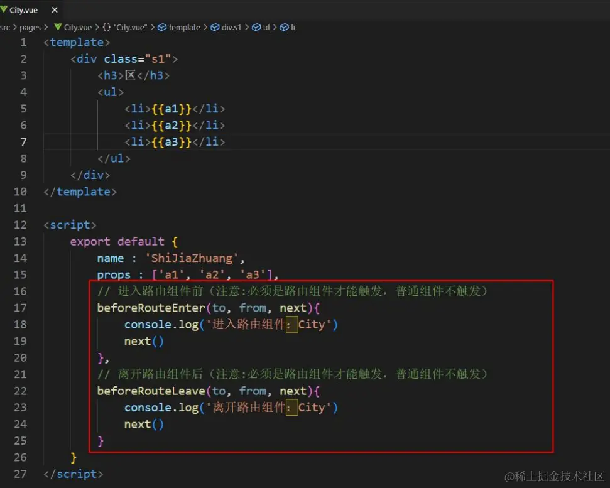This screenshot has height=488, width=610.
Task: Open the City.vue breadcrumb segment
Action: (78, 27)
